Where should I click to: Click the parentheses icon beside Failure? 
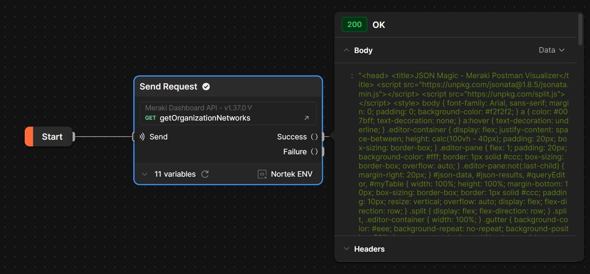pyautogui.click(x=314, y=152)
